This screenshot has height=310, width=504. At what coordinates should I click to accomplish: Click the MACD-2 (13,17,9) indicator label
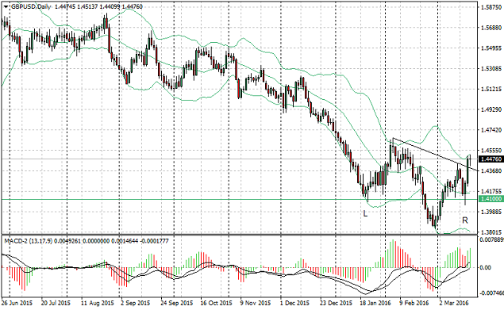[x=29, y=241]
